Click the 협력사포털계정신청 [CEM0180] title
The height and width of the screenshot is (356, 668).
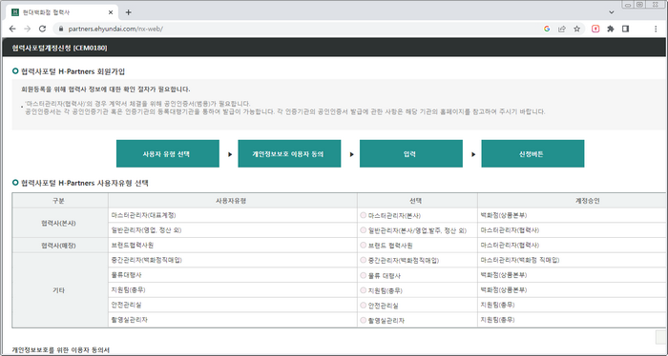click(x=59, y=48)
